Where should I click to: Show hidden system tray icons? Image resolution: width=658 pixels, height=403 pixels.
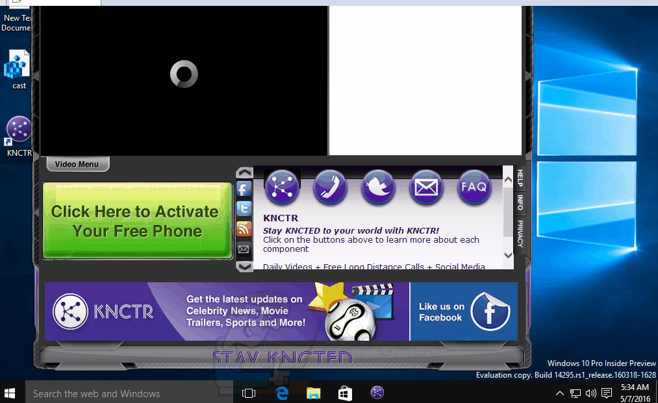tap(559, 393)
